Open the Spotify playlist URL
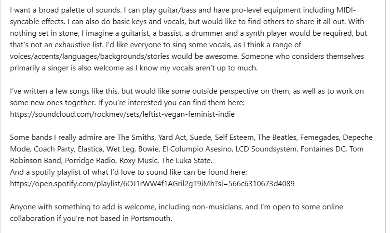Image resolution: width=391 pixels, height=233 pixels. tap(152, 184)
